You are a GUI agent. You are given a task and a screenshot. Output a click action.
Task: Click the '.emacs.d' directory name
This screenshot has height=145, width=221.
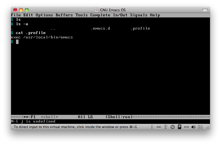(100, 29)
